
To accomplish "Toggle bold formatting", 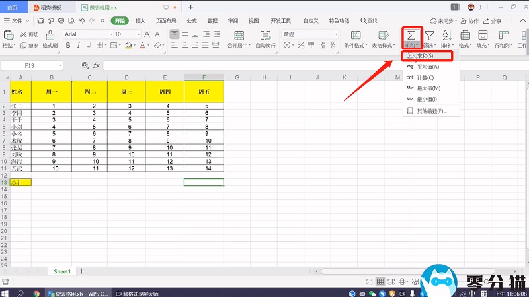I will tap(67, 46).
